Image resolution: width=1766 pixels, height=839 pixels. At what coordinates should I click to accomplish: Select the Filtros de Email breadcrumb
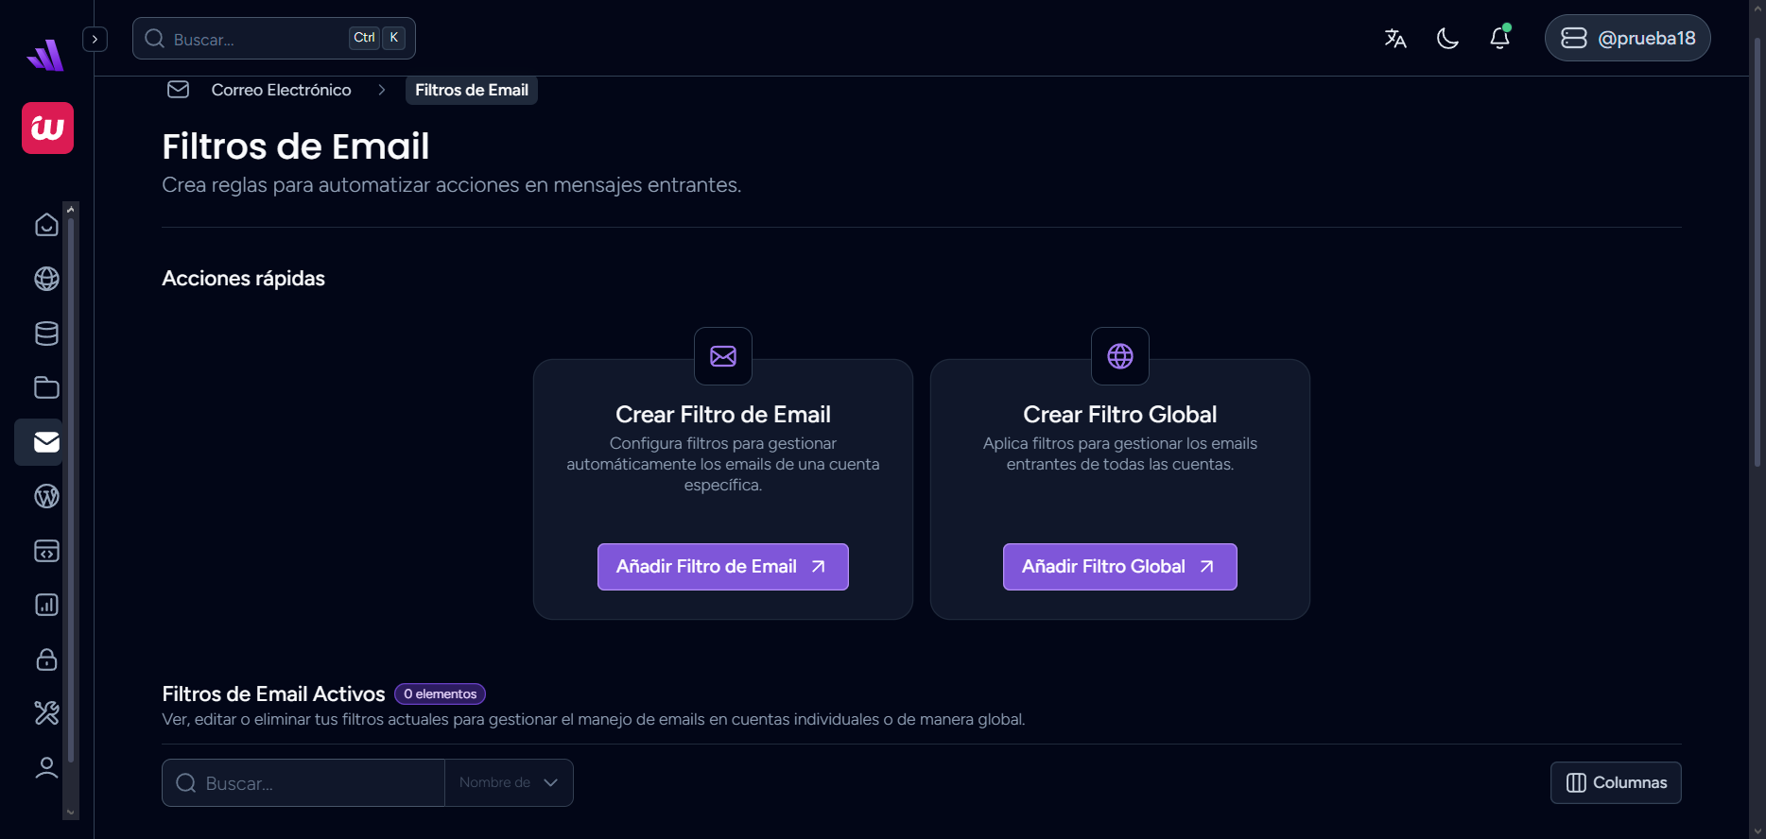pos(471,90)
